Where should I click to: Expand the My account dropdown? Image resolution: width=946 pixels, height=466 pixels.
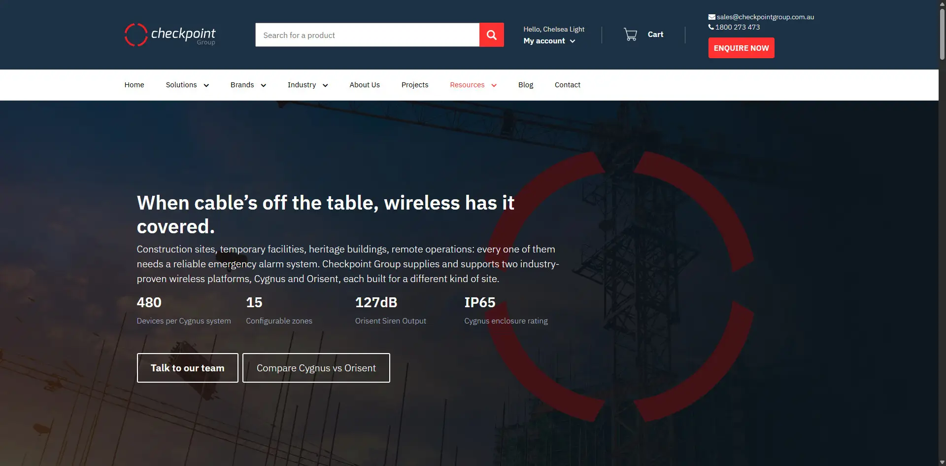[549, 41]
